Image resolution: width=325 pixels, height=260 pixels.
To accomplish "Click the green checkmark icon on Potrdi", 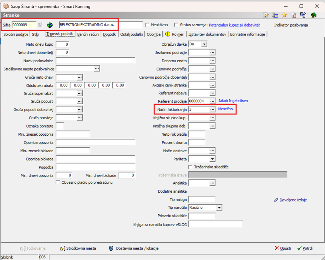I will [299, 248].
